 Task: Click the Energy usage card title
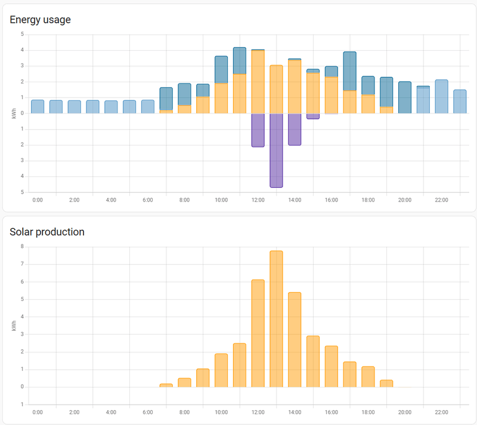tap(41, 20)
